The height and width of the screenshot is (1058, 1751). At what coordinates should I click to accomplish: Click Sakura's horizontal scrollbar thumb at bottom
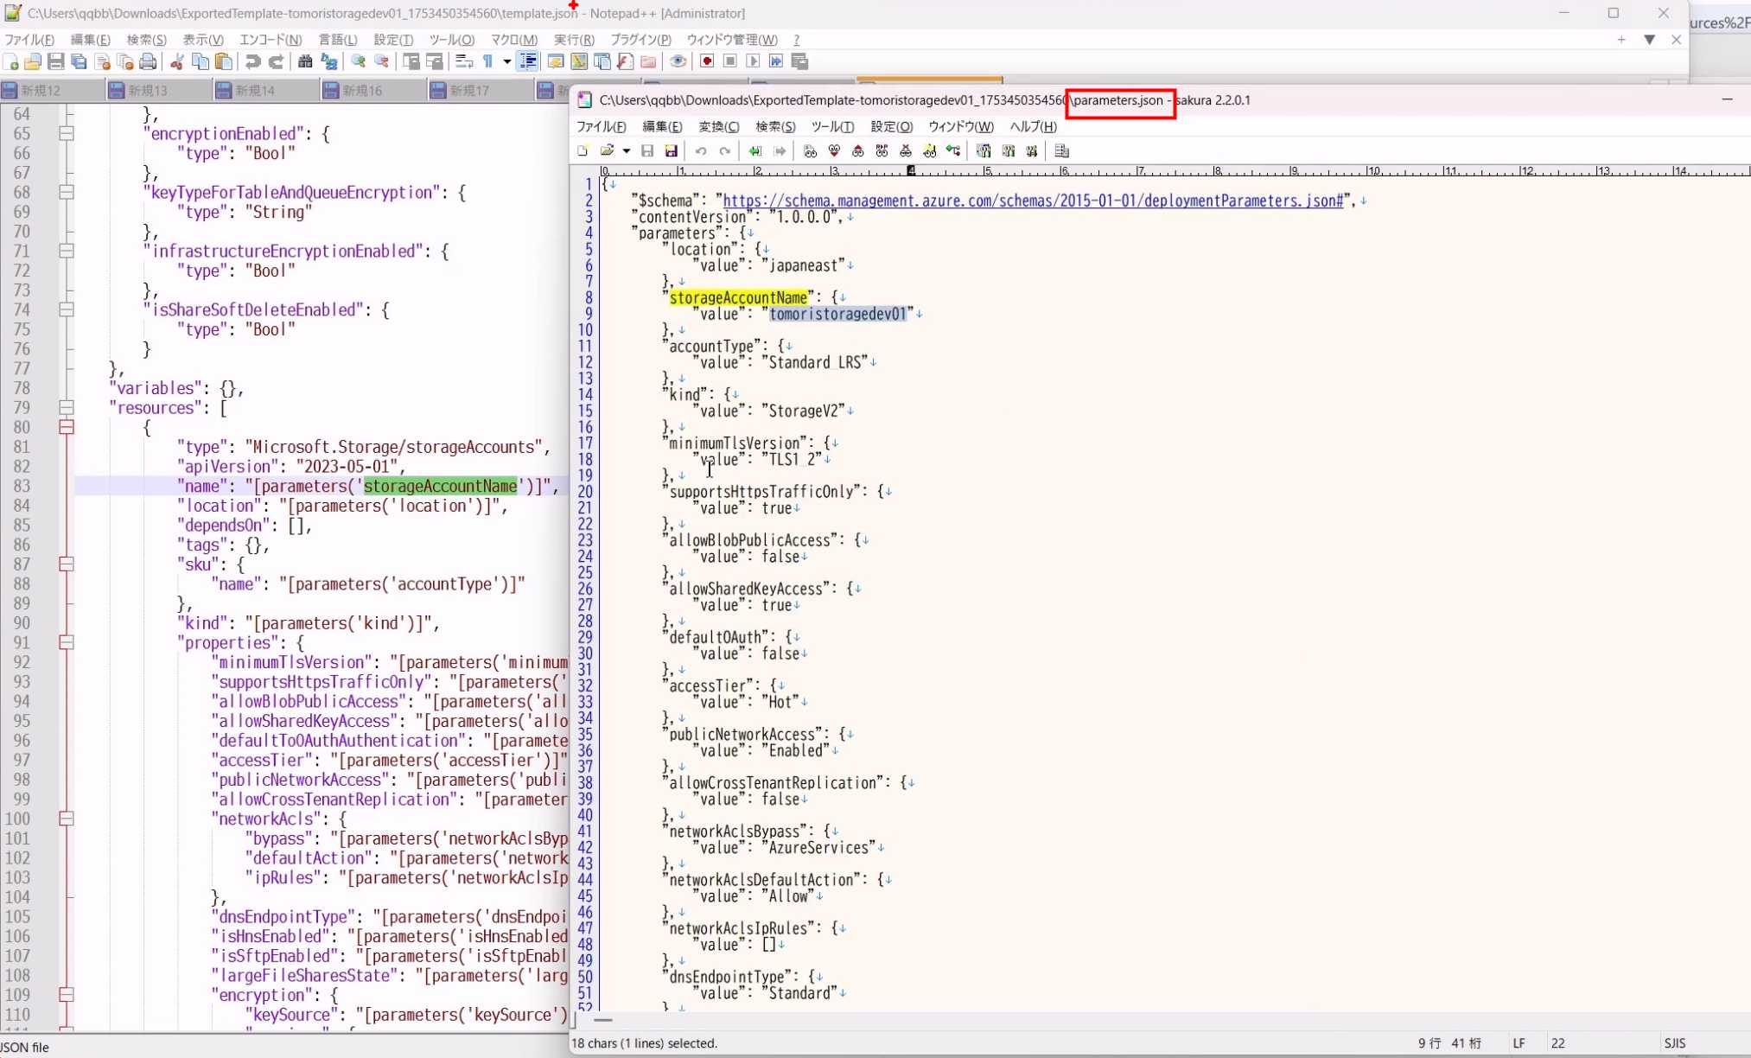602,1021
